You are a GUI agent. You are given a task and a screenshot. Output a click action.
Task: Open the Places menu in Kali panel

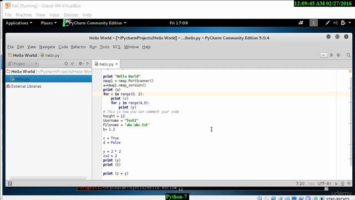tap(49, 23)
